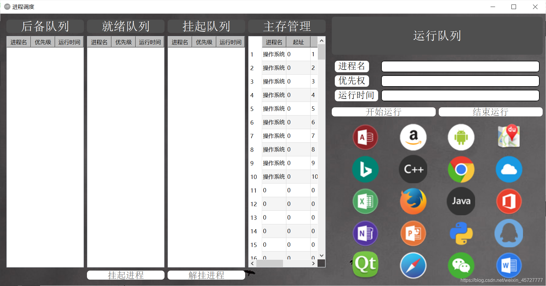546x286 pixels.
Task: Click the Microsoft Word icon
Action: click(x=509, y=265)
